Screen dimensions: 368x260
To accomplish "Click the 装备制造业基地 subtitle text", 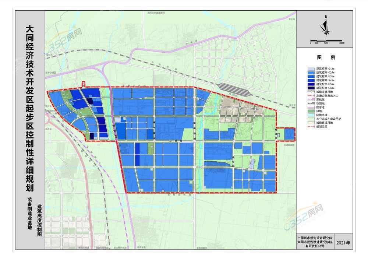I will click(x=30, y=214).
